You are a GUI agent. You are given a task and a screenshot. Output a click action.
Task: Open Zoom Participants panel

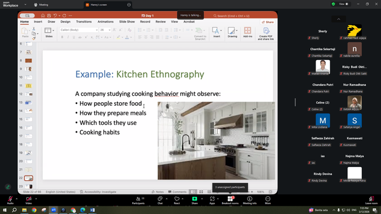click(x=138, y=200)
